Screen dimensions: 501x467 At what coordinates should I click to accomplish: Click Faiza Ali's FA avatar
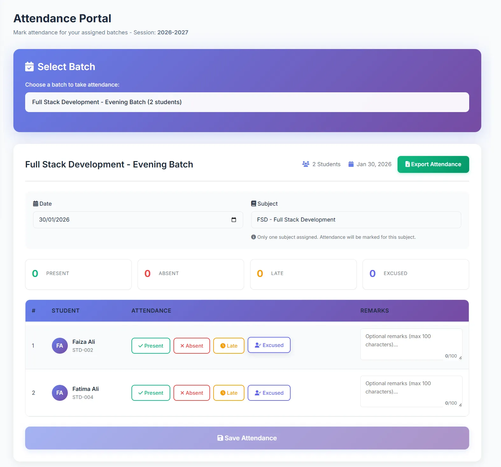tap(60, 346)
